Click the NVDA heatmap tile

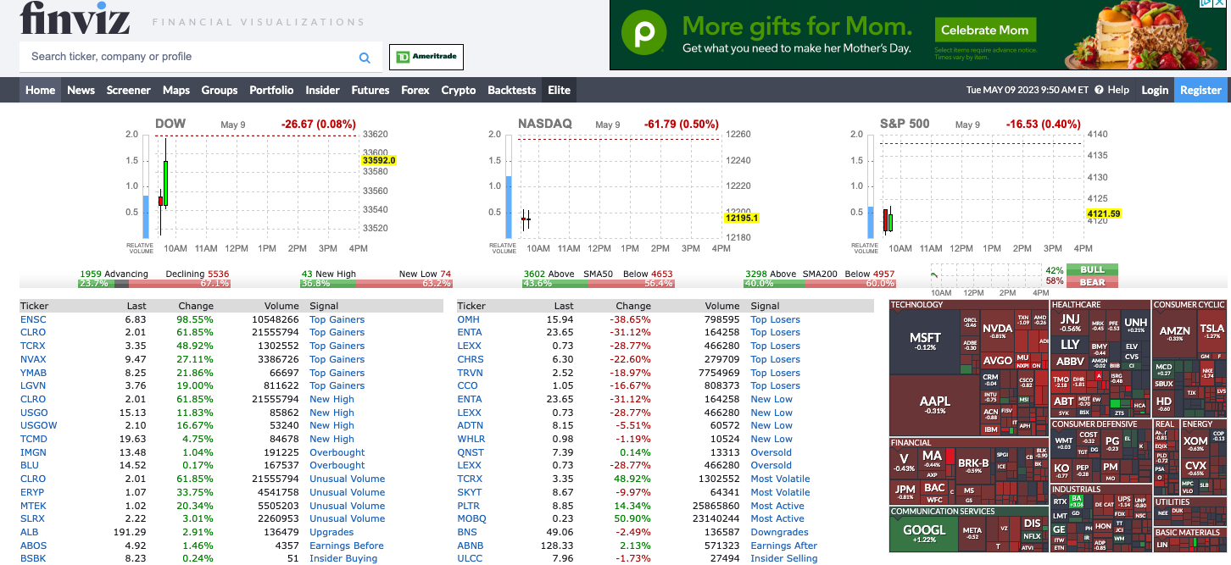998,330
